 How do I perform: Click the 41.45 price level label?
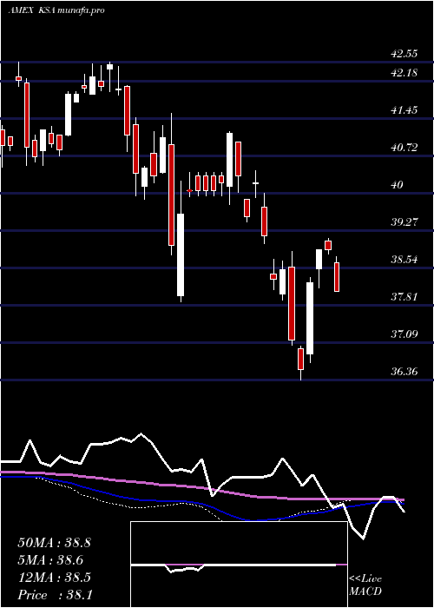point(404,110)
